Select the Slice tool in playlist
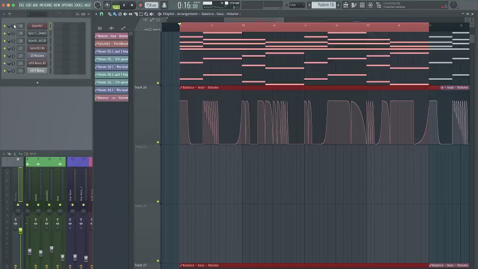 [x=136, y=14]
